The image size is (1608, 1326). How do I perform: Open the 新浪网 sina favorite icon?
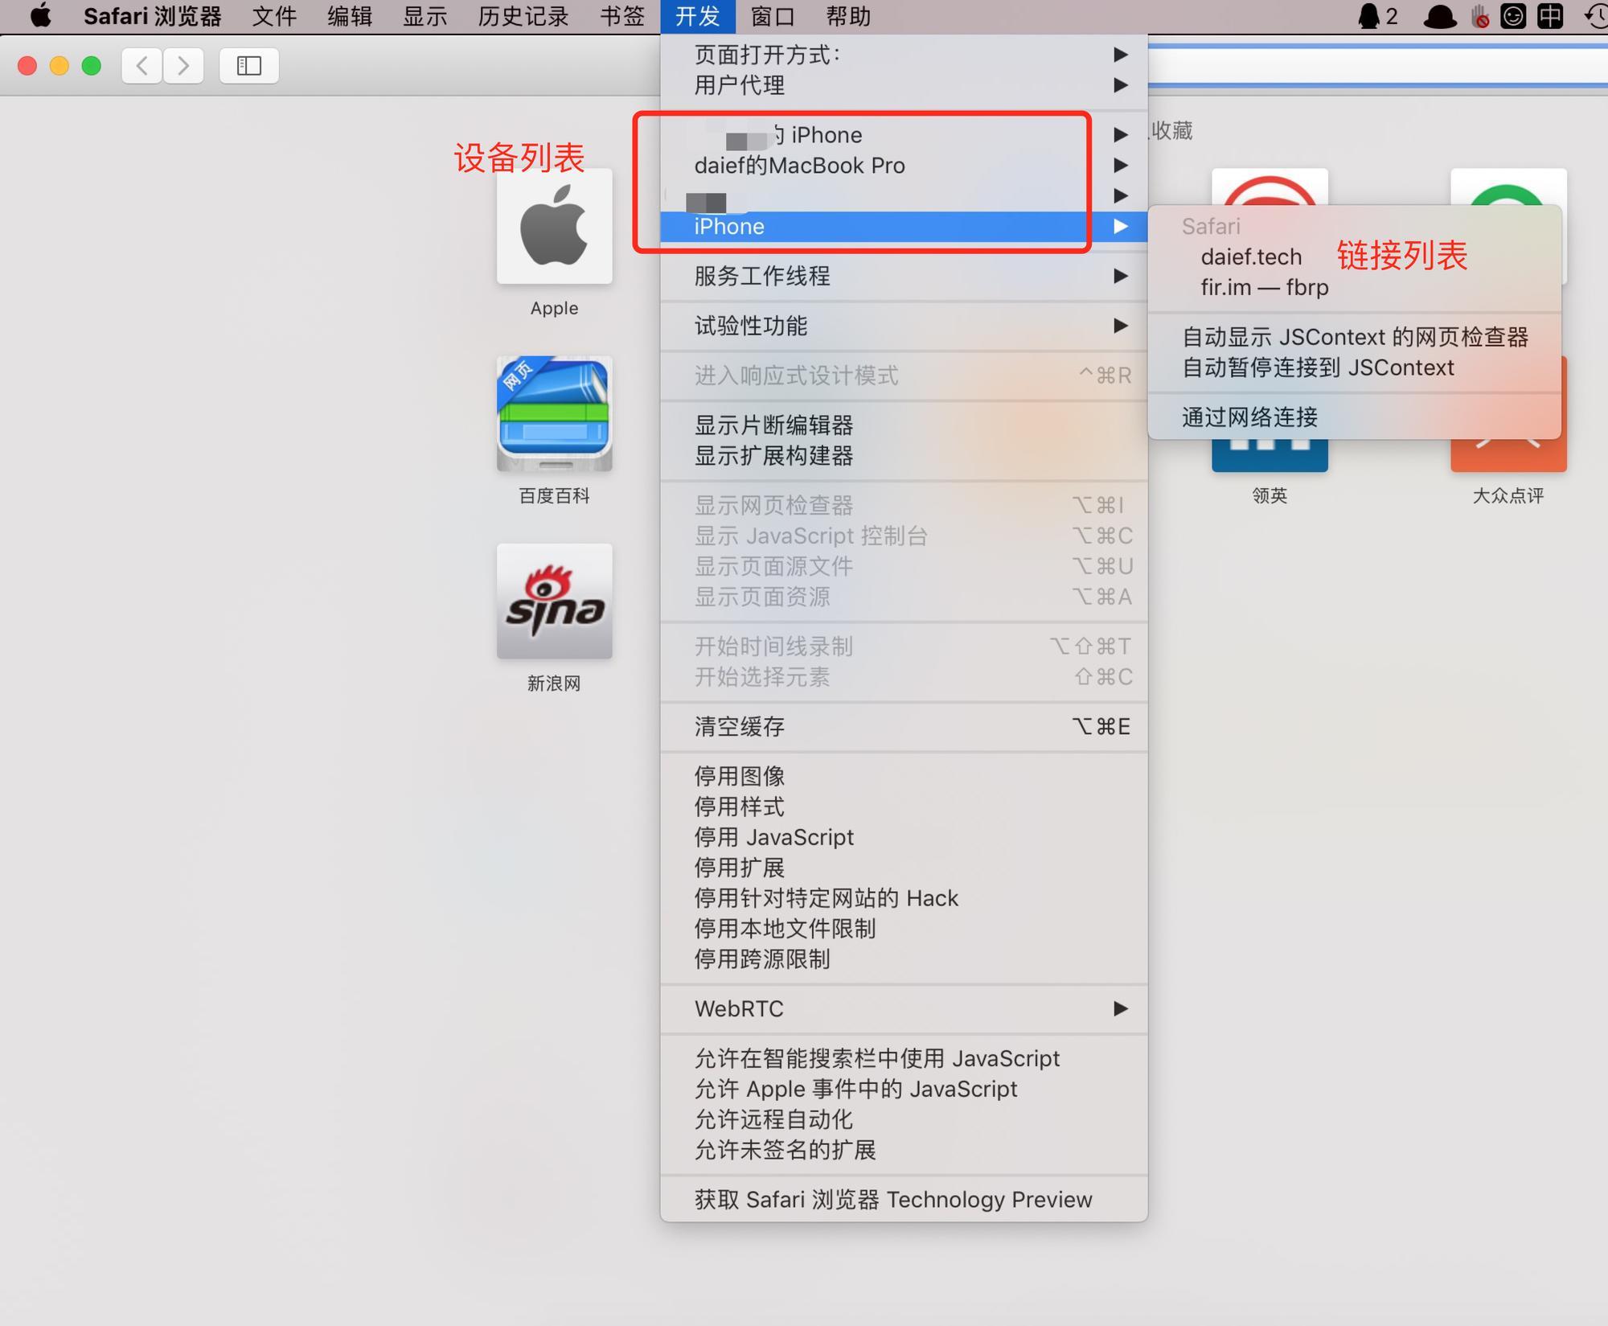[x=554, y=601]
